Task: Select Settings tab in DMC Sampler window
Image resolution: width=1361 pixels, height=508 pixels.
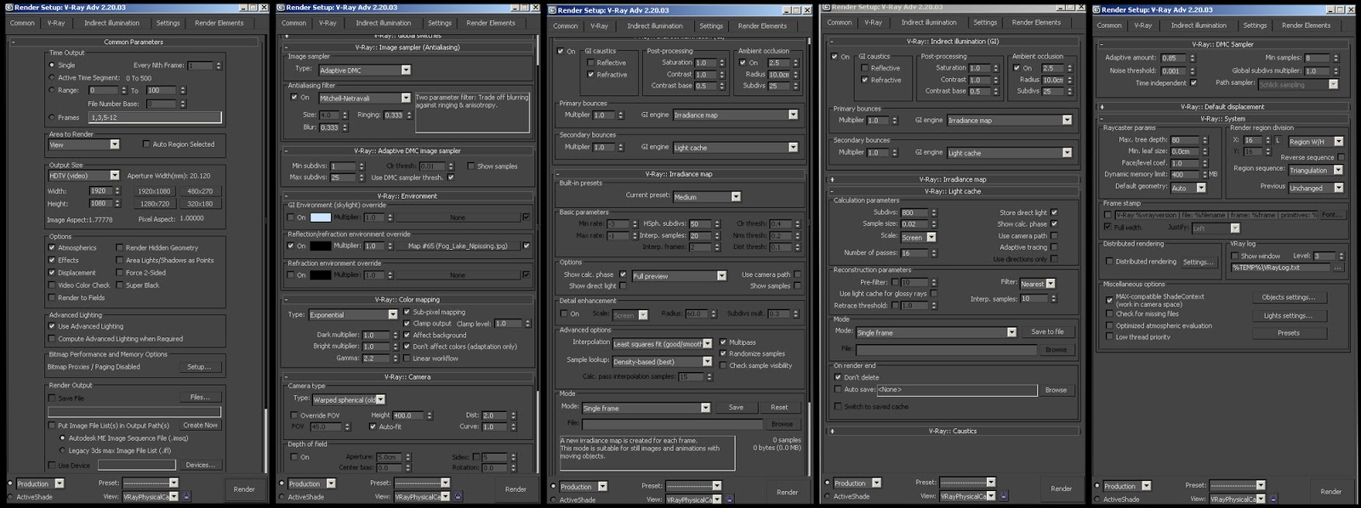Action: (1255, 25)
